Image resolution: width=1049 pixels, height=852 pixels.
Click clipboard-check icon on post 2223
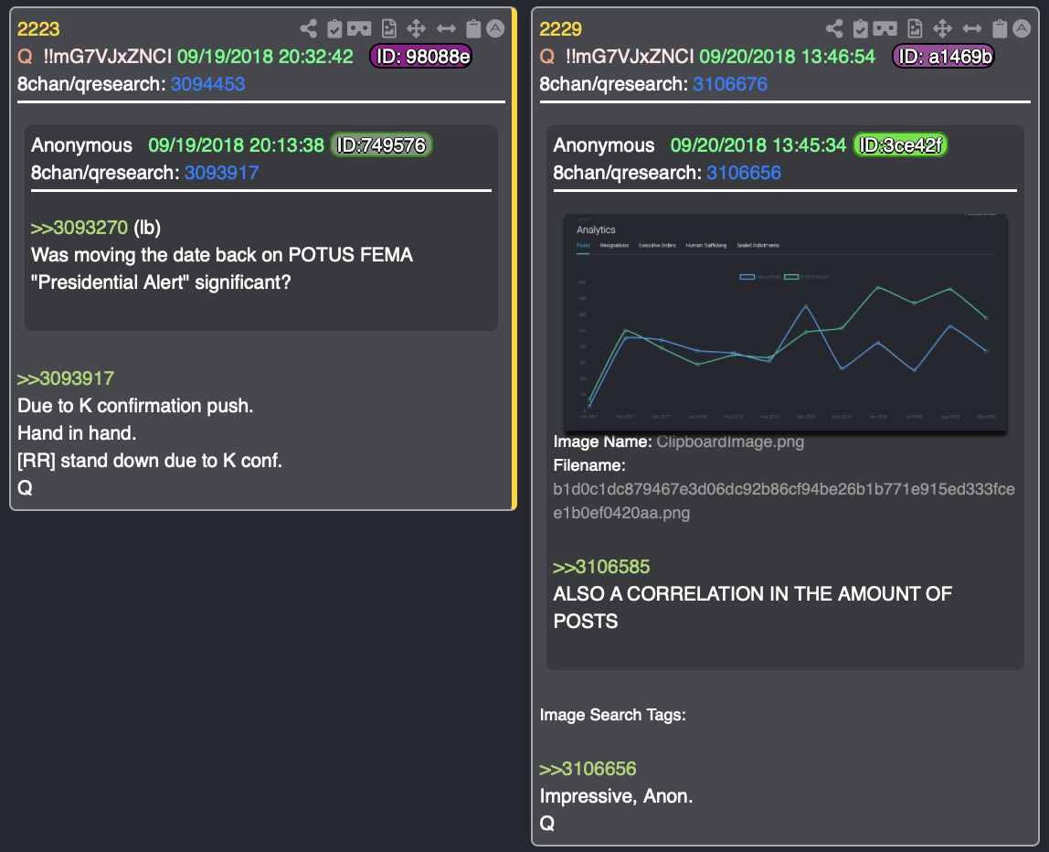tap(334, 28)
